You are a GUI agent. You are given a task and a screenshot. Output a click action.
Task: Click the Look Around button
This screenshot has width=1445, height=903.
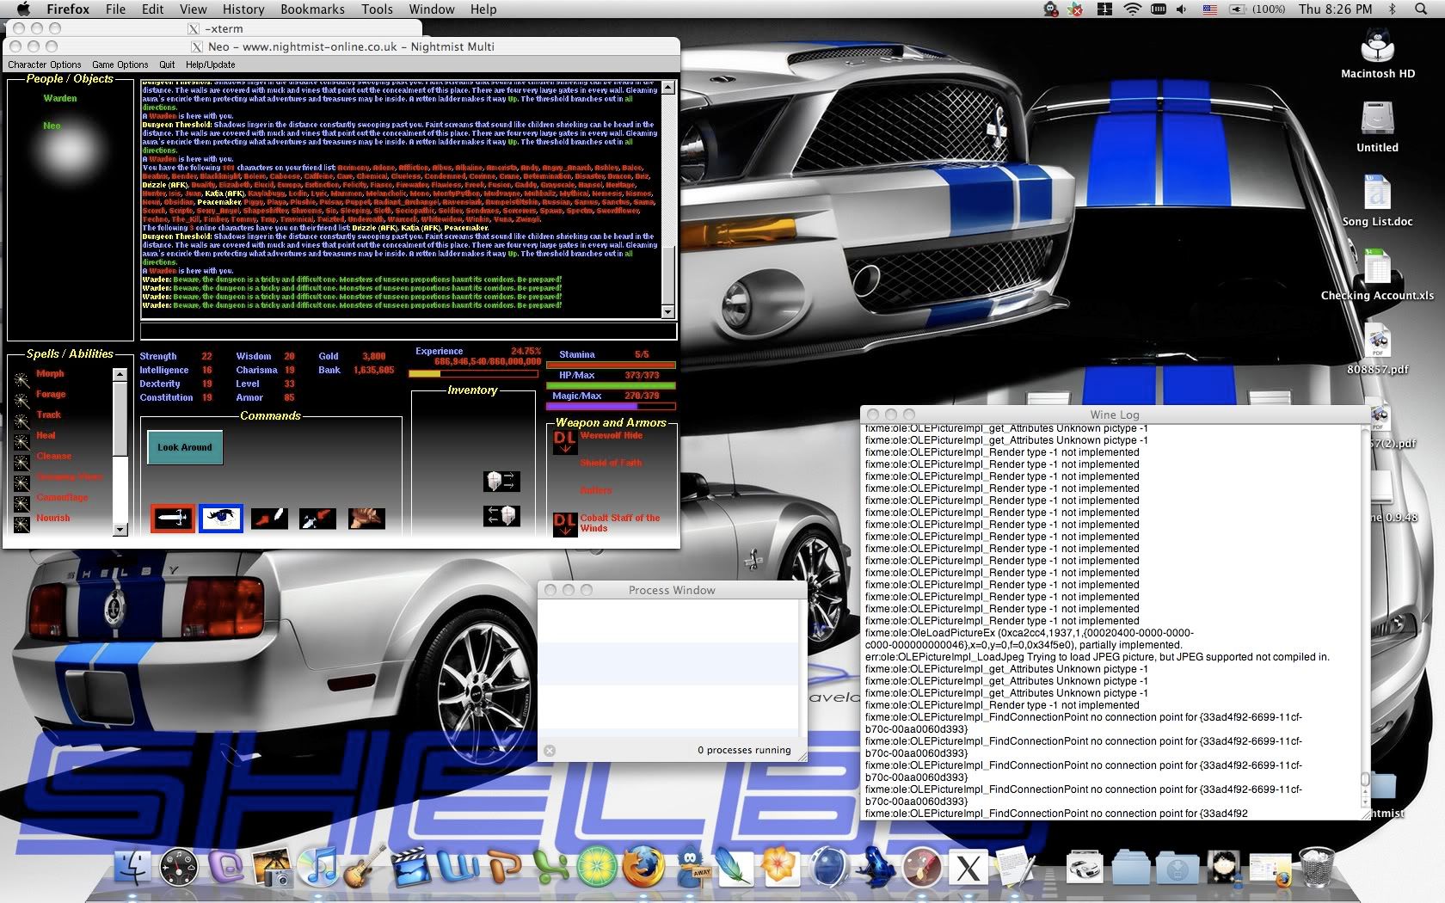click(x=185, y=447)
